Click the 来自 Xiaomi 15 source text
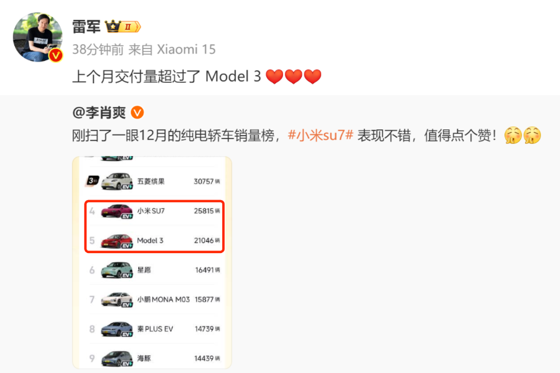Image resolution: width=560 pixels, height=373 pixels. click(x=172, y=50)
